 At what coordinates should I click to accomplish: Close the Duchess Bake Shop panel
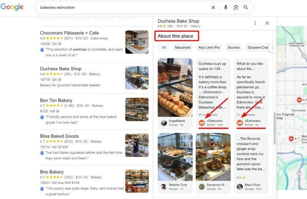click(x=267, y=23)
